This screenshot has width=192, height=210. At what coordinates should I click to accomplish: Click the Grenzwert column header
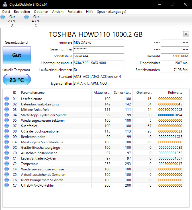click(143, 93)
